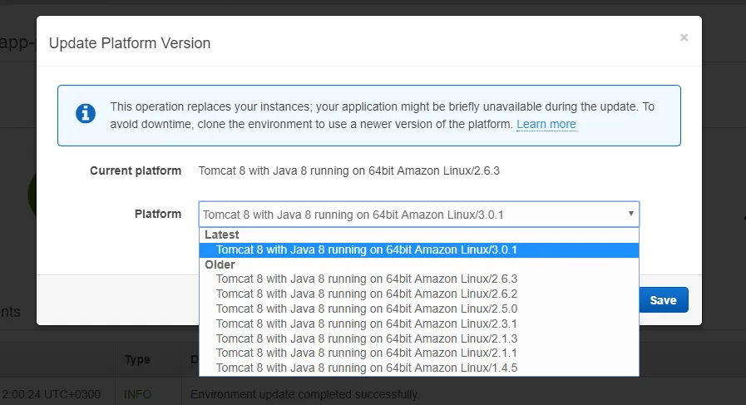Screen dimensions: 746x405
Task: Click the Current platform value text
Action: (x=348, y=170)
